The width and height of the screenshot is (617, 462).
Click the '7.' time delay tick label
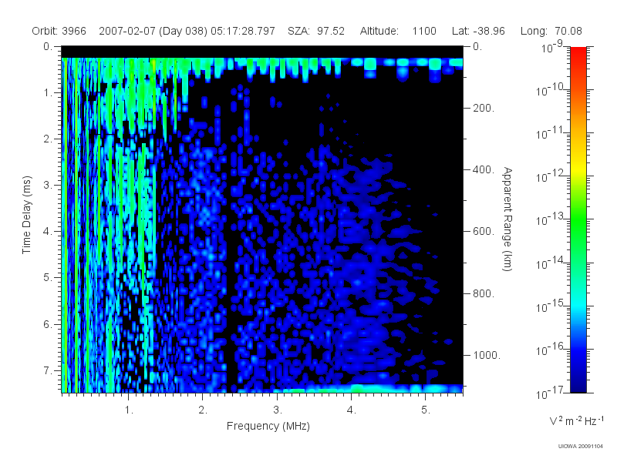click(x=48, y=370)
